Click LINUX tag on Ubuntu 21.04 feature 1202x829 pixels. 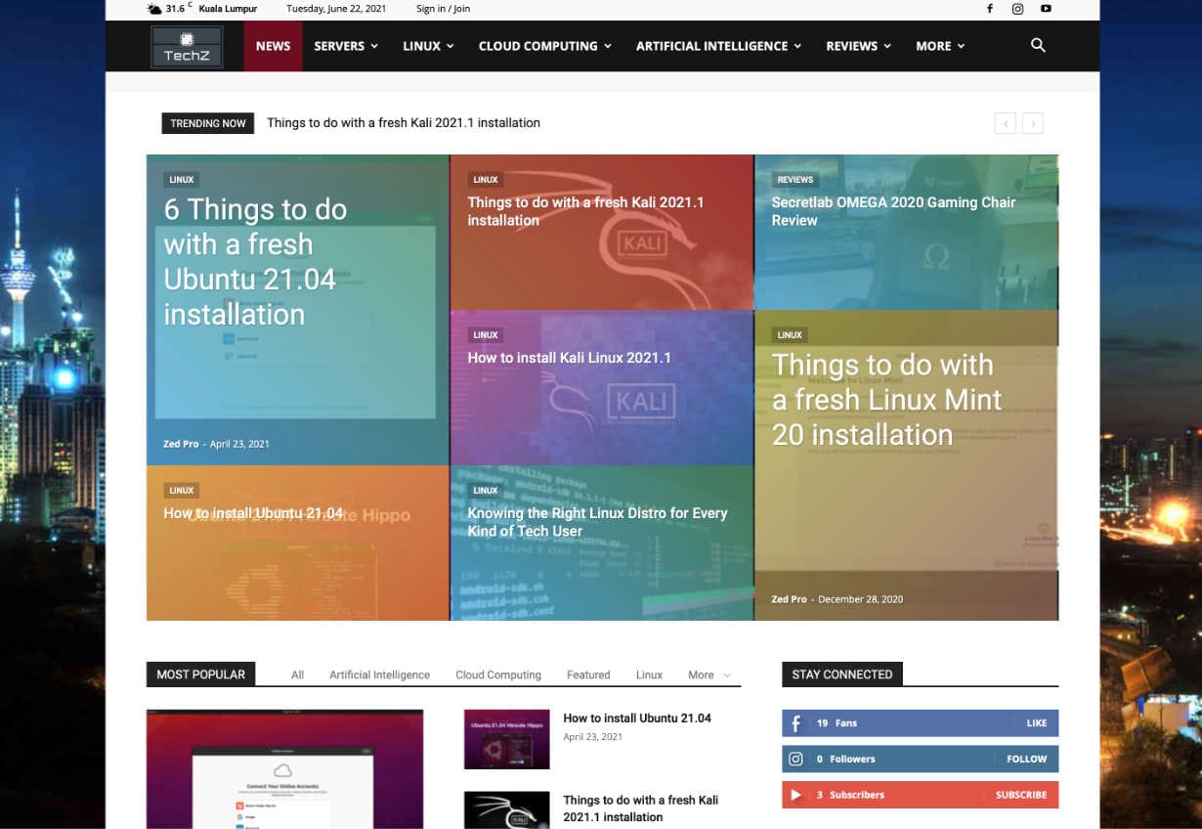(x=181, y=180)
